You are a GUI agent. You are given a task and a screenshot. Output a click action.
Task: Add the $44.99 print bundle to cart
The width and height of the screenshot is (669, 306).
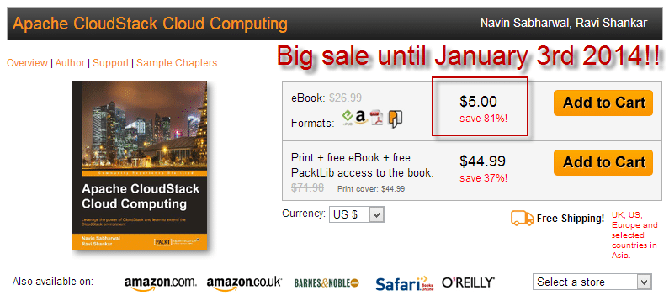point(603,162)
